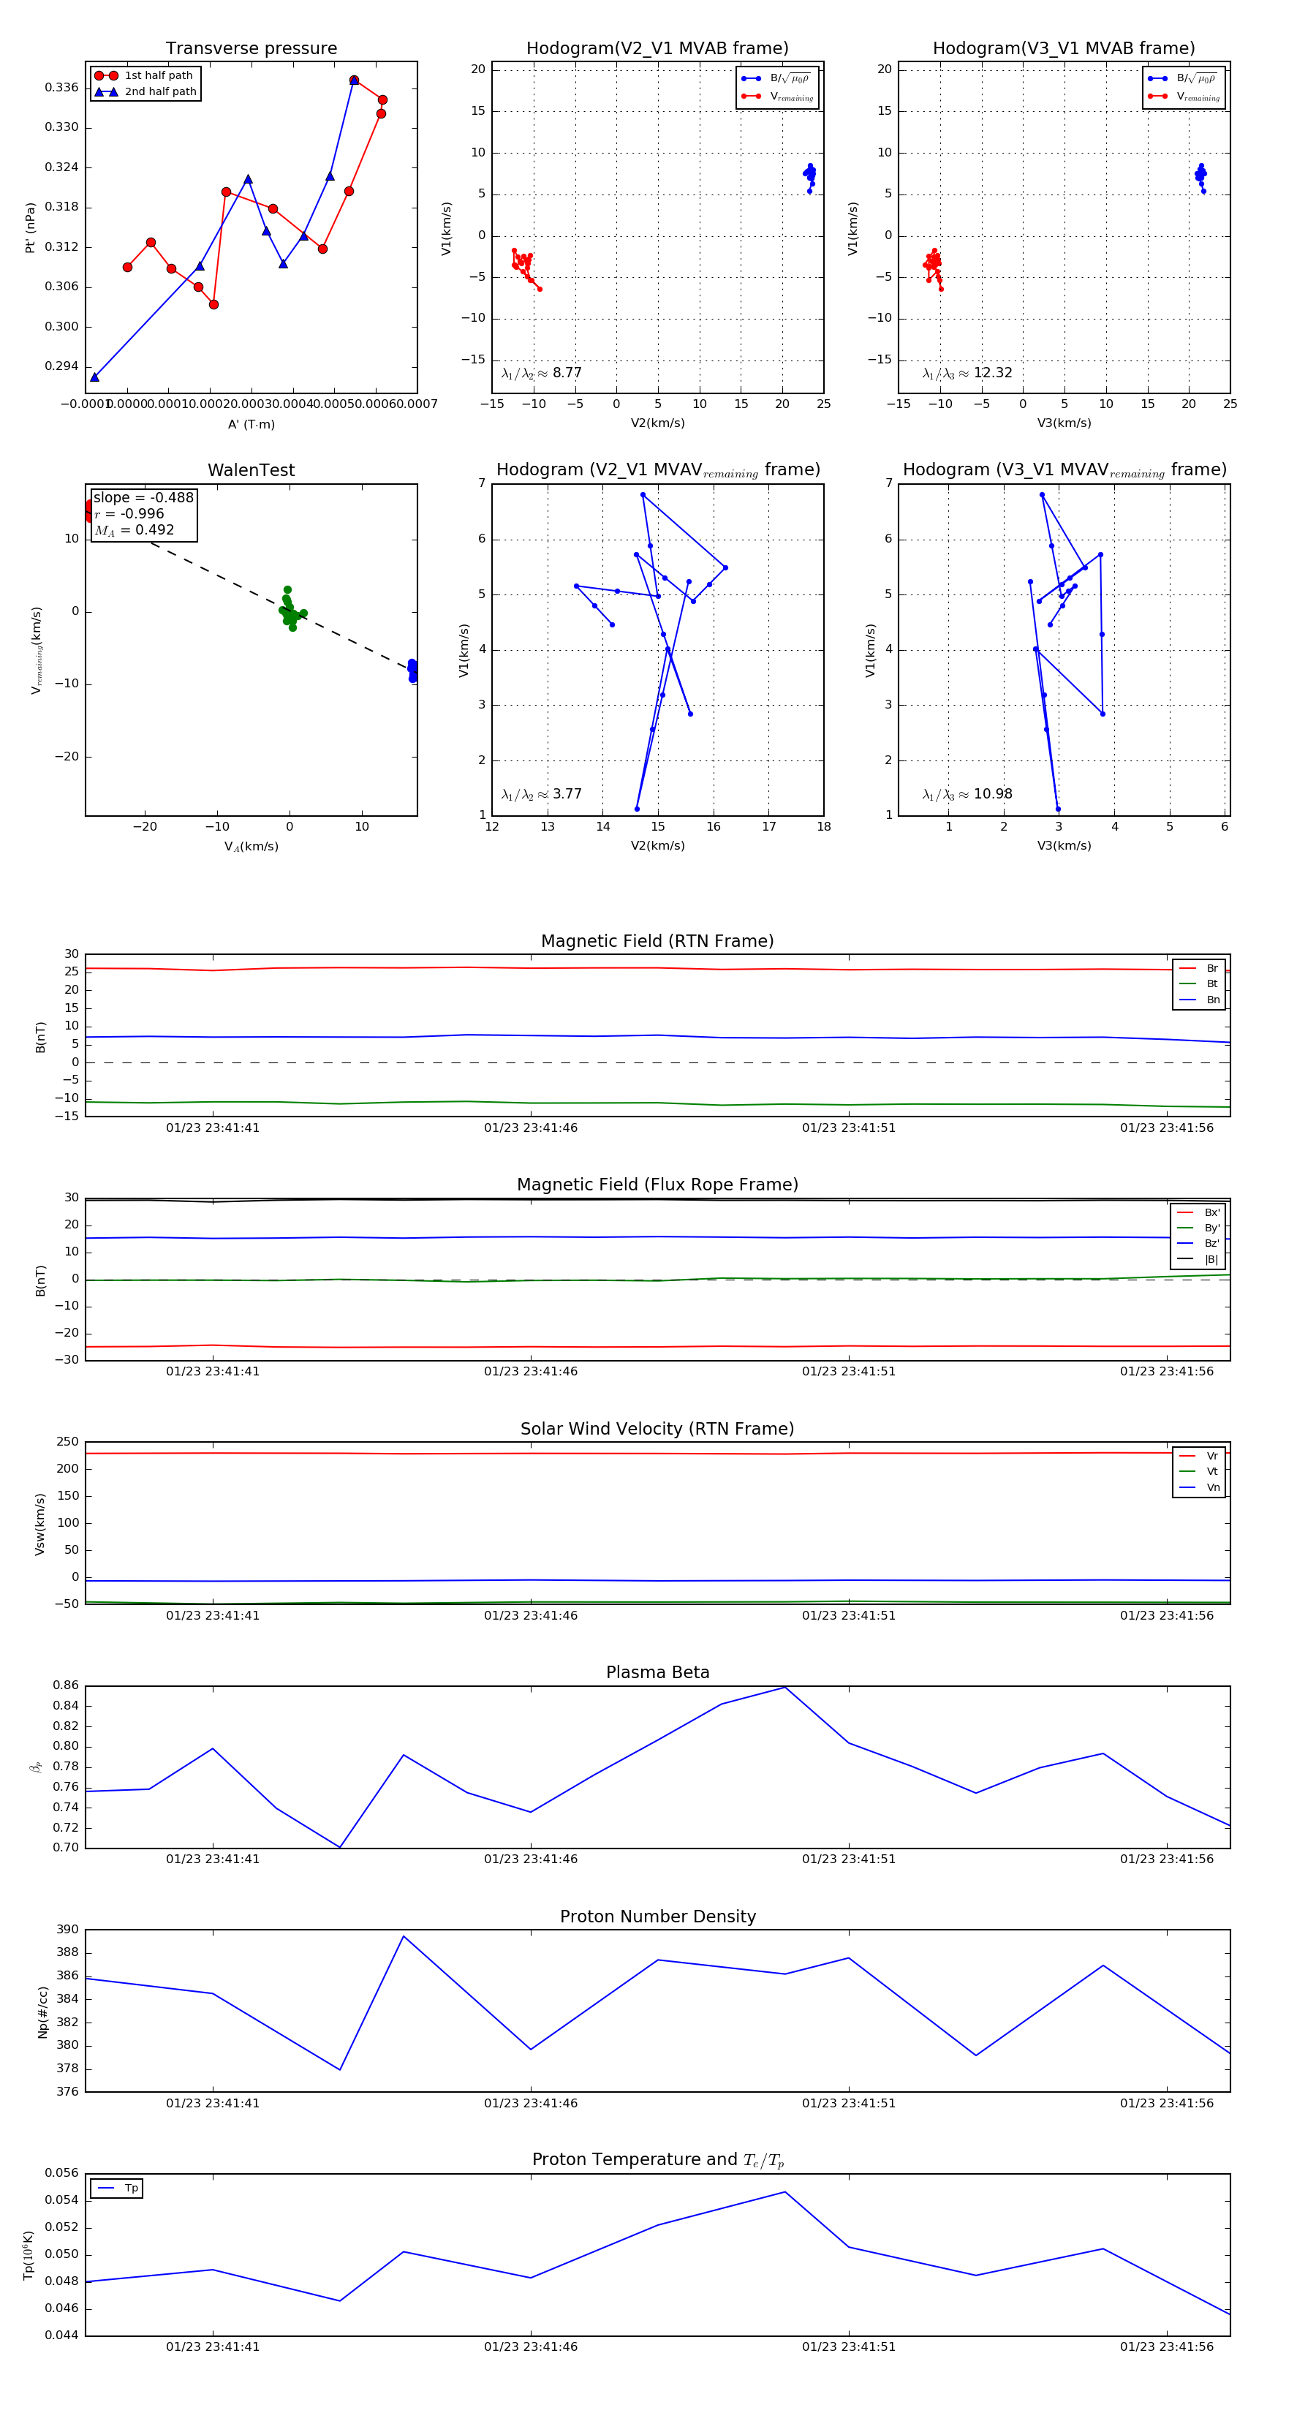The width and height of the screenshot is (1316, 2413).
Task: Select the "Vn" legend entry
Action: (x=1199, y=1487)
